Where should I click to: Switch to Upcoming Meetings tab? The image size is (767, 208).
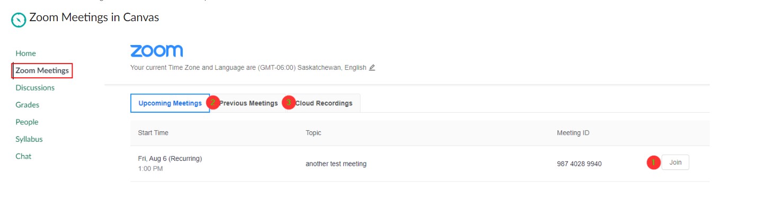pos(170,103)
